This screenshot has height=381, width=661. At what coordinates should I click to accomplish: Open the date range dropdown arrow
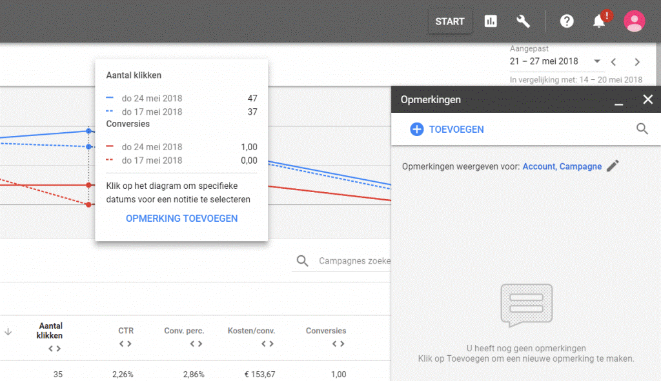point(597,62)
